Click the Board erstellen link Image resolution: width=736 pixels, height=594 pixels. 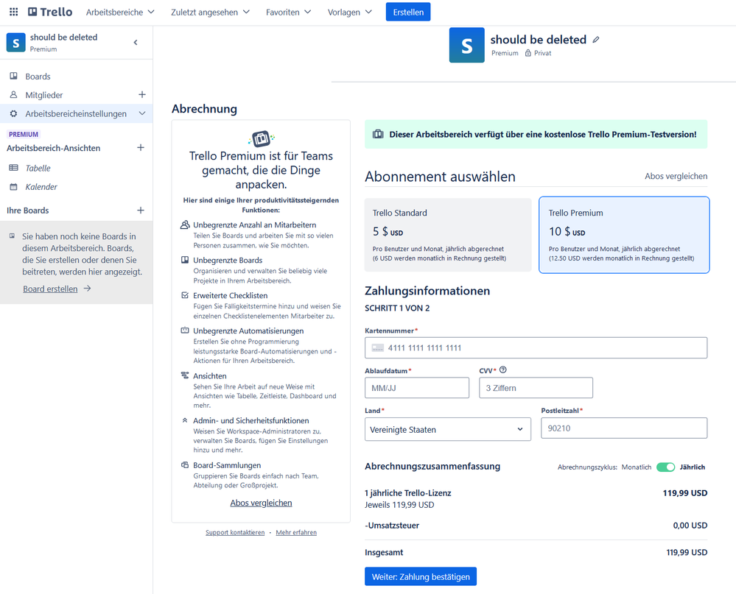[50, 289]
